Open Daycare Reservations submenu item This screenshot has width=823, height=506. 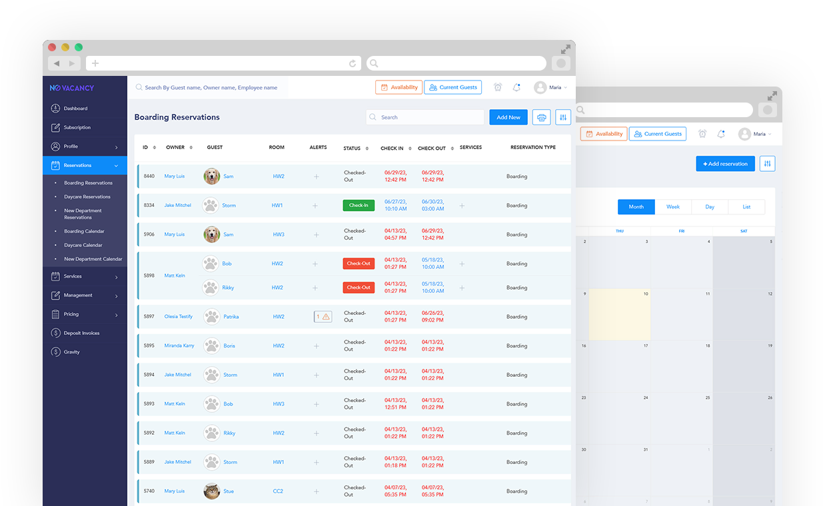(87, 196)
